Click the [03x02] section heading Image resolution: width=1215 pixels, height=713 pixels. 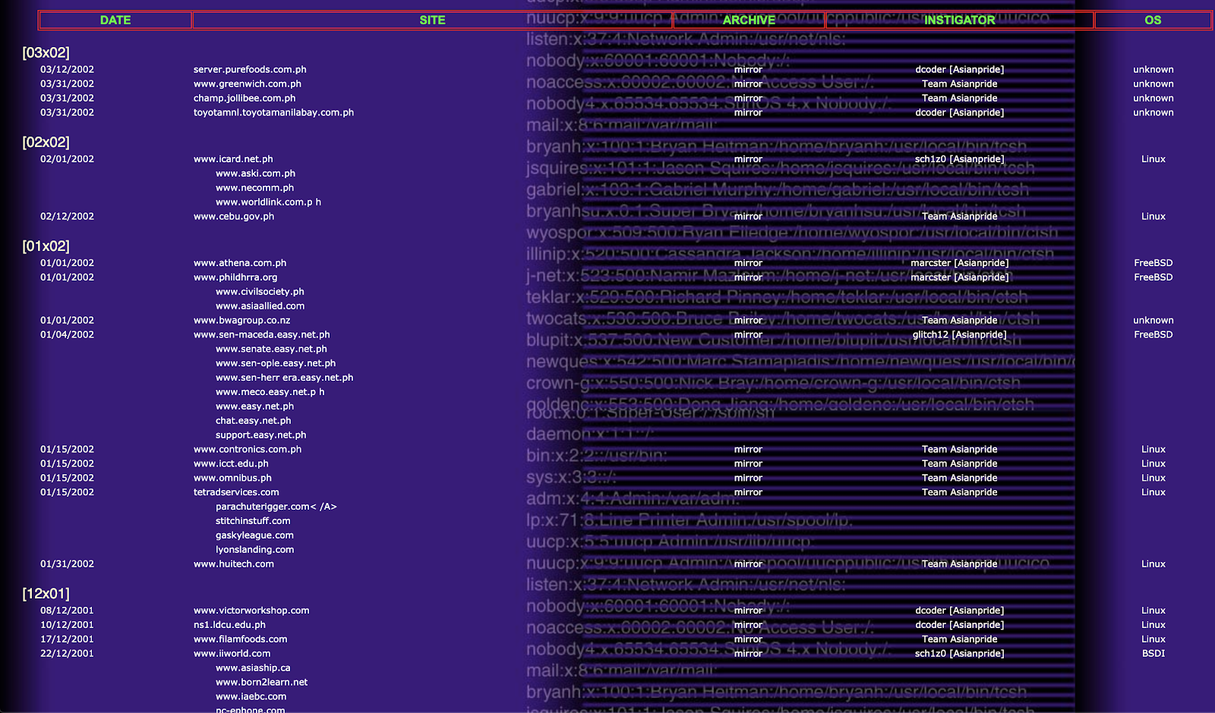click(x=46, y=53)
